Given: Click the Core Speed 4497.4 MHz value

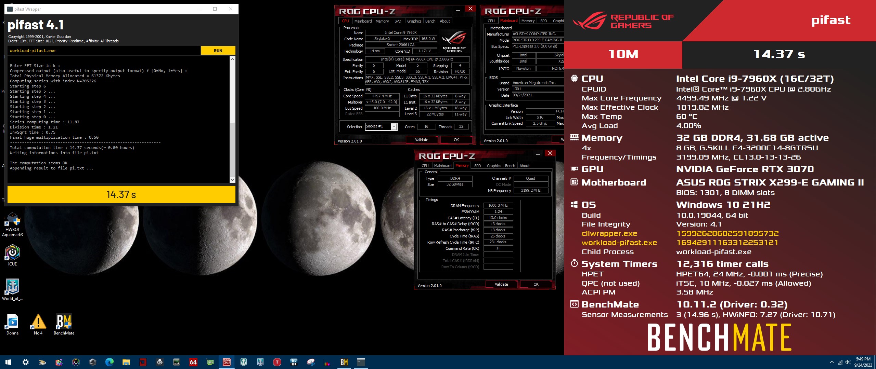Looking at the screenshot, I should point(382,96).
